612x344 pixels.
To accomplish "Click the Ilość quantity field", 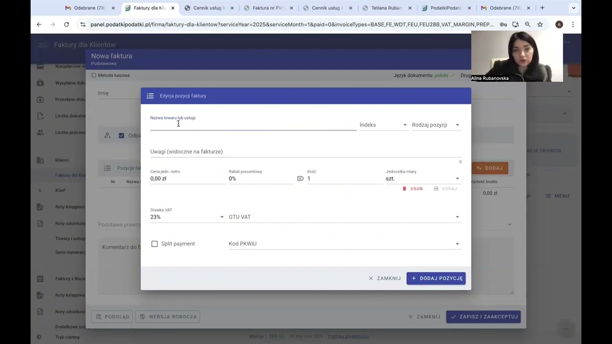I will tap(344, 179).
